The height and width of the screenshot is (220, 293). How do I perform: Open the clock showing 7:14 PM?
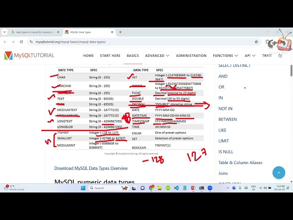(x=279, y=188)
